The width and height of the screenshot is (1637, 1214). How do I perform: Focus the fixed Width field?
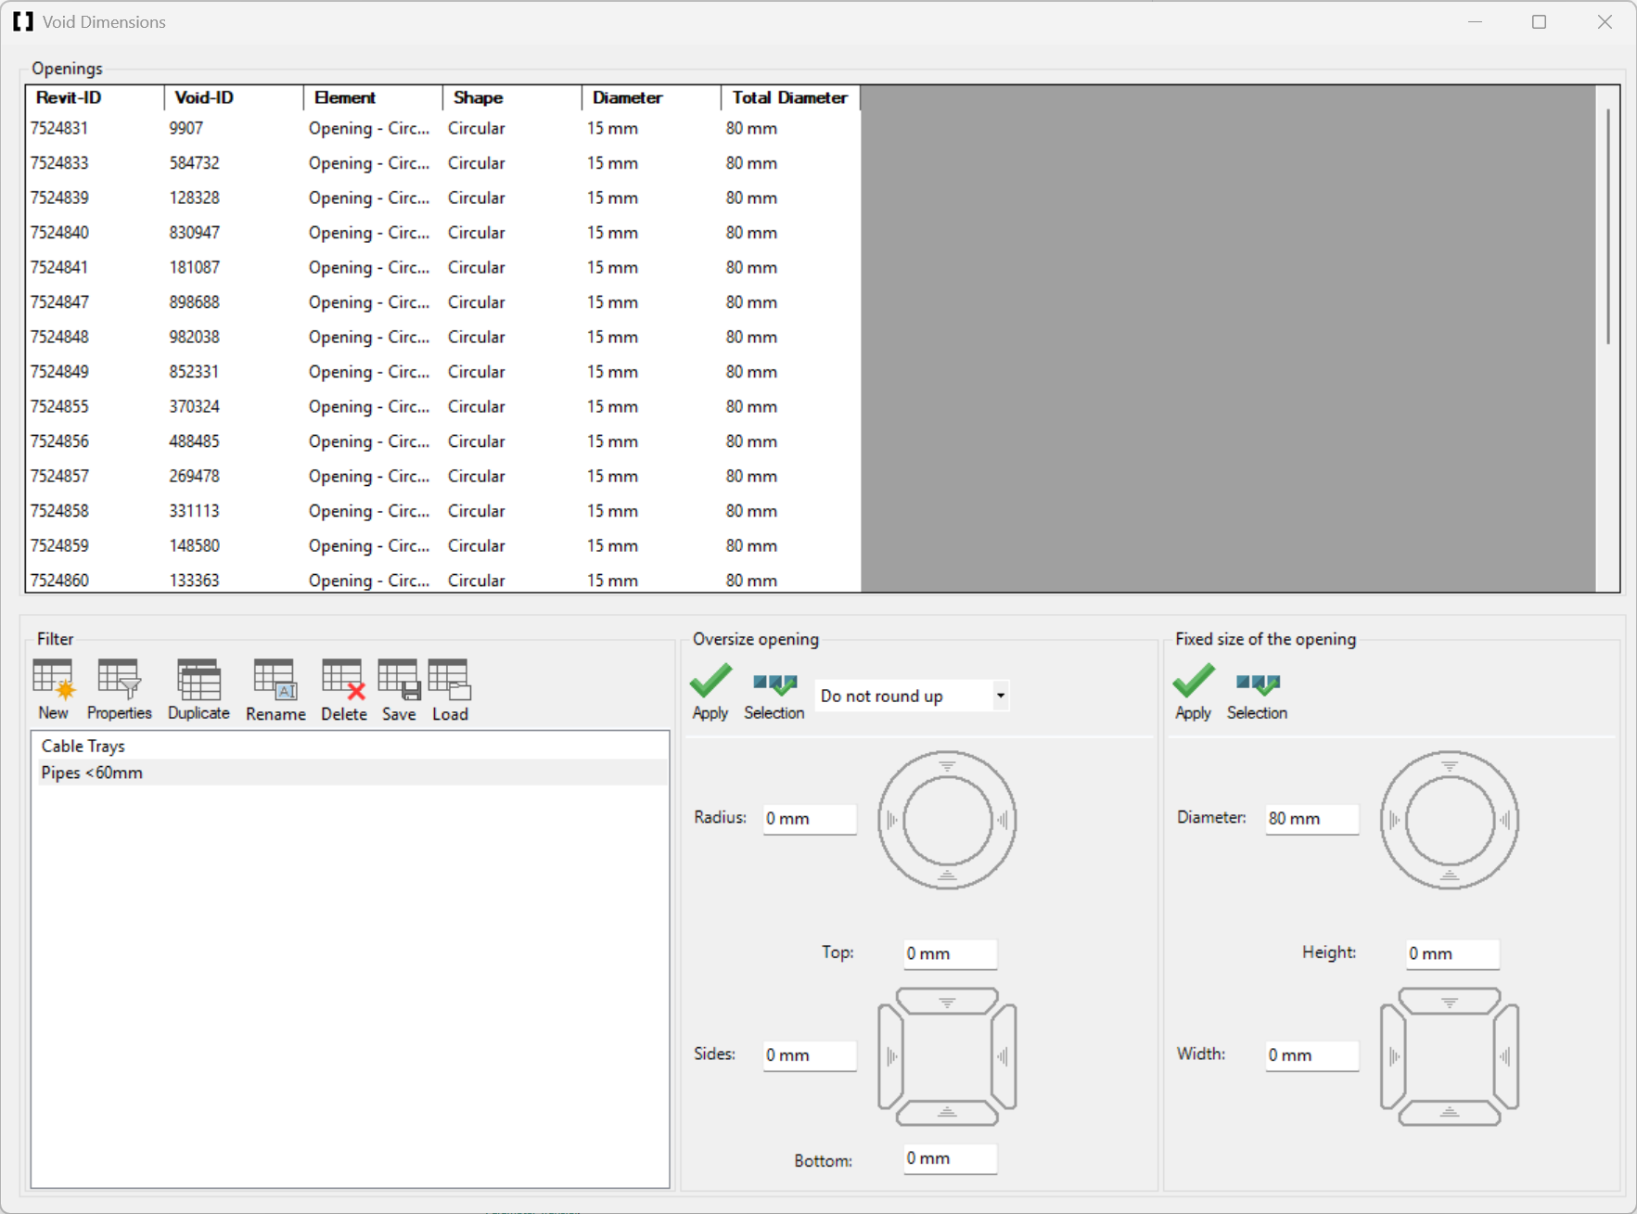[1311, 1054]
